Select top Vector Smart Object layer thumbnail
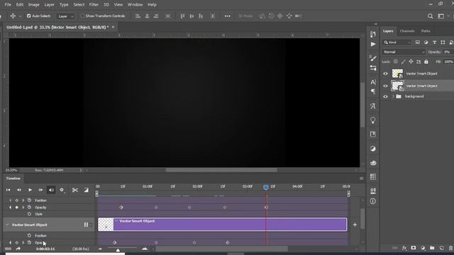Screen dimensions: 454x255 397,74
